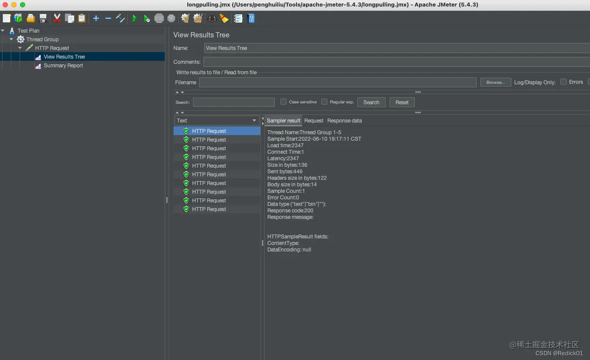The image size is (590, 360).
Task: Open Search using binoculars icon
Action: coord(212,18)
